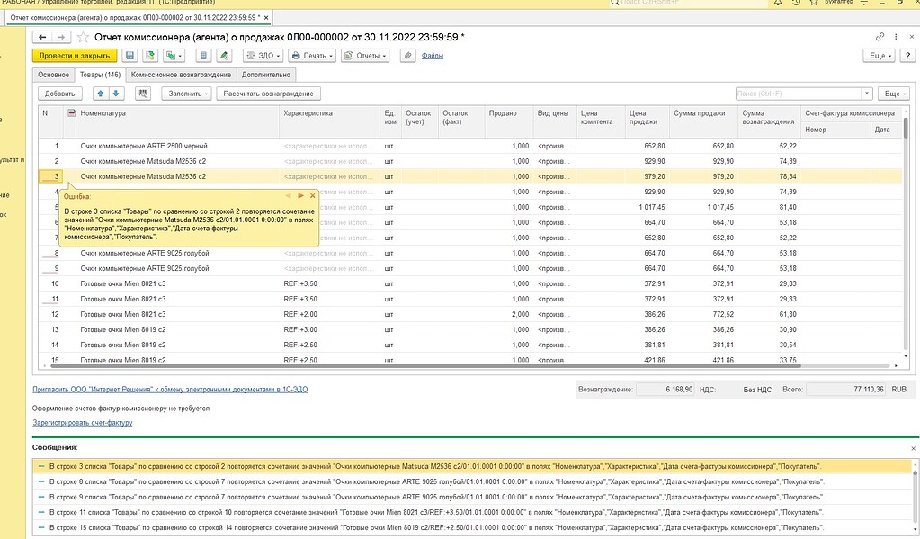Click the Вознаграждение total field

[665, 390]
